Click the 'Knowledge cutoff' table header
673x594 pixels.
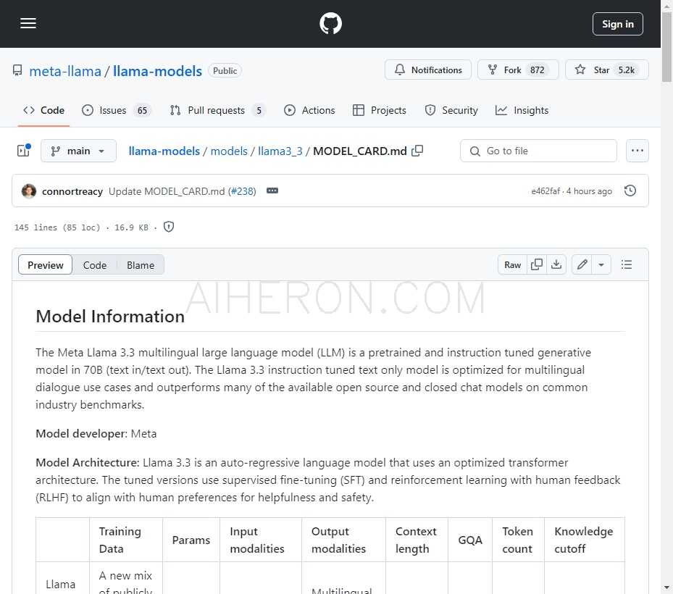click(584, 540)
